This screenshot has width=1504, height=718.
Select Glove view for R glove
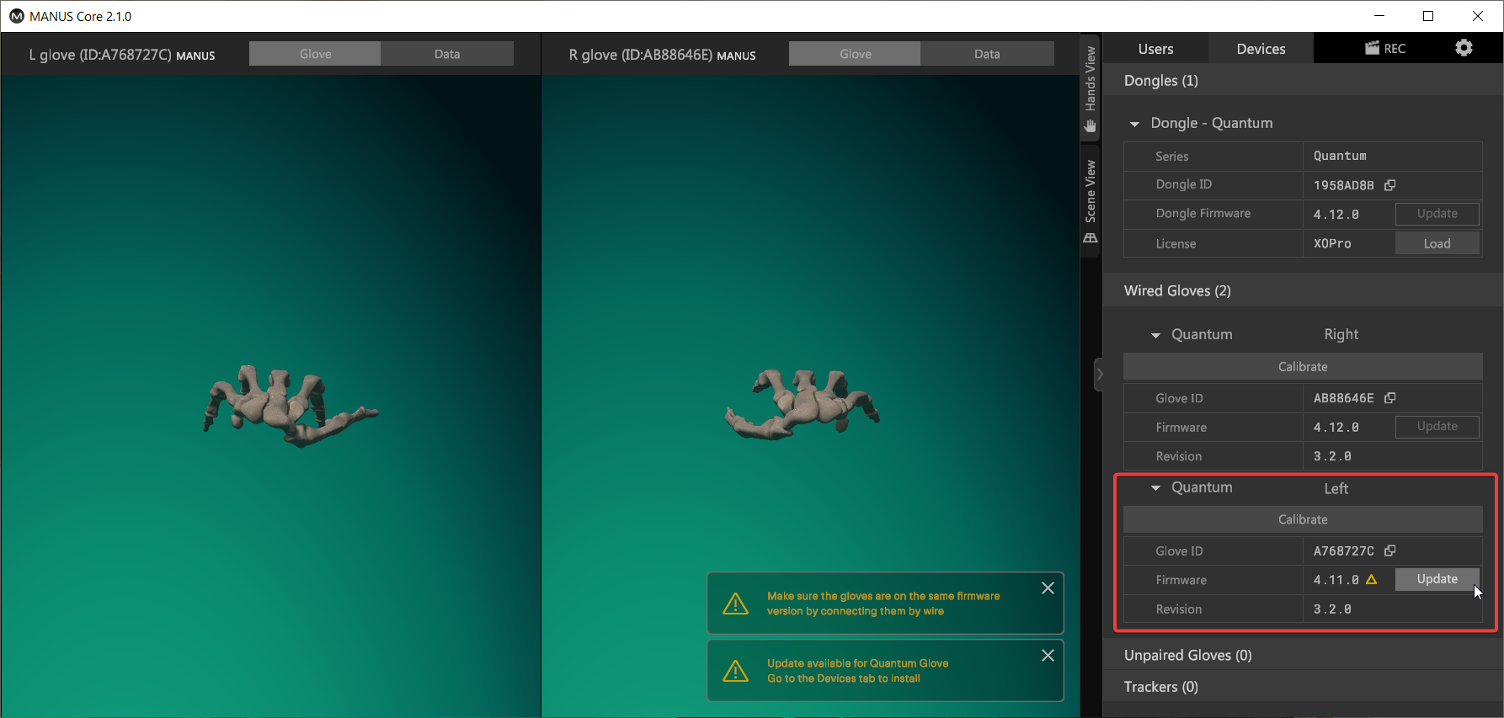855,54
